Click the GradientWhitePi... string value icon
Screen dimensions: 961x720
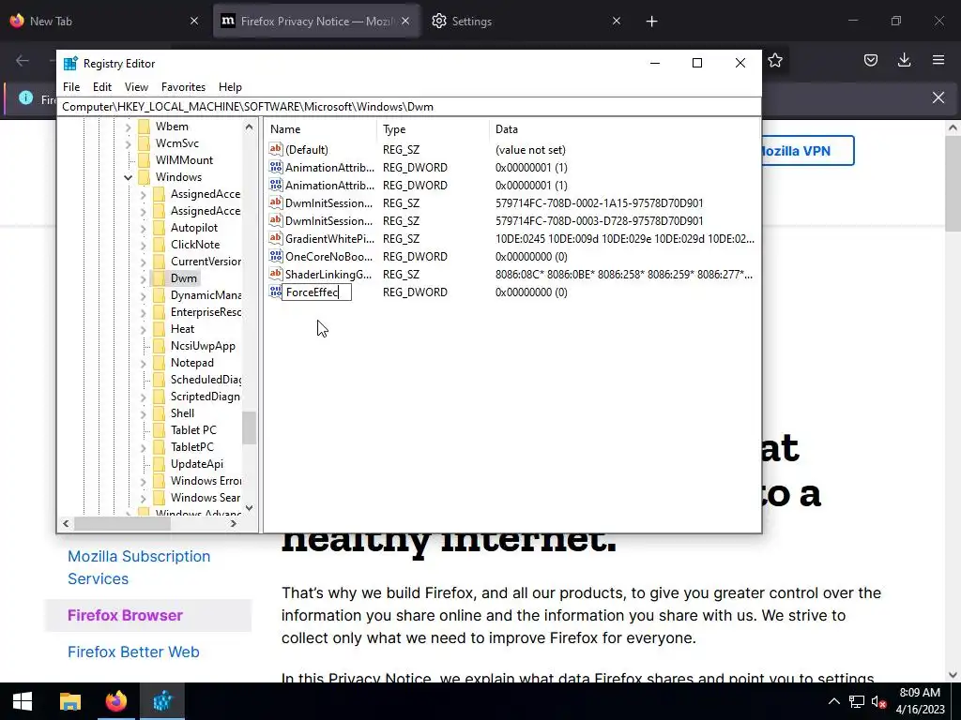click(x=276, y=239)
